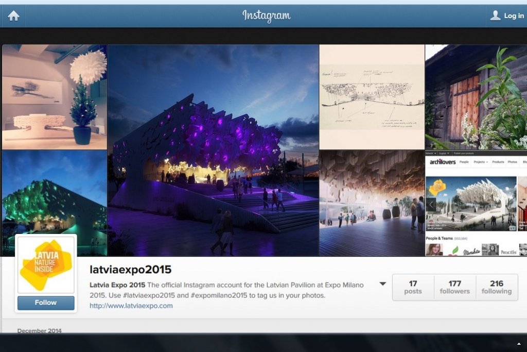The image size is (527, 352).
Task: Click the Home icon in header
Action: click(x=13, y=16)
